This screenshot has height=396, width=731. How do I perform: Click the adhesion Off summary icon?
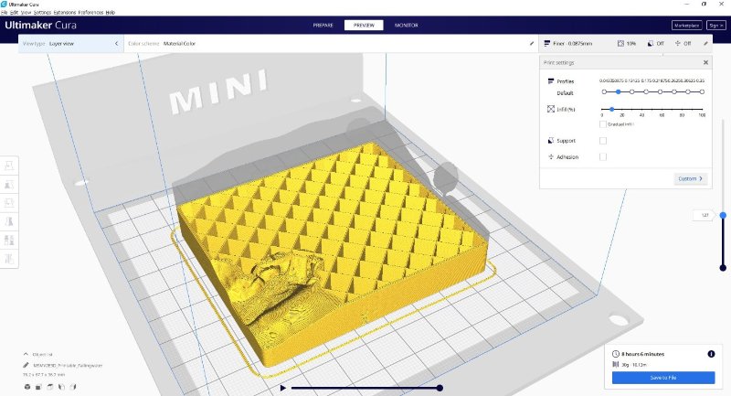(677, 43)
